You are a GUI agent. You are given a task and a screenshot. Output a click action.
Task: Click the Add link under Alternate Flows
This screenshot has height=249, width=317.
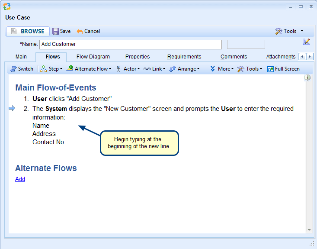(x=20, y=179)
